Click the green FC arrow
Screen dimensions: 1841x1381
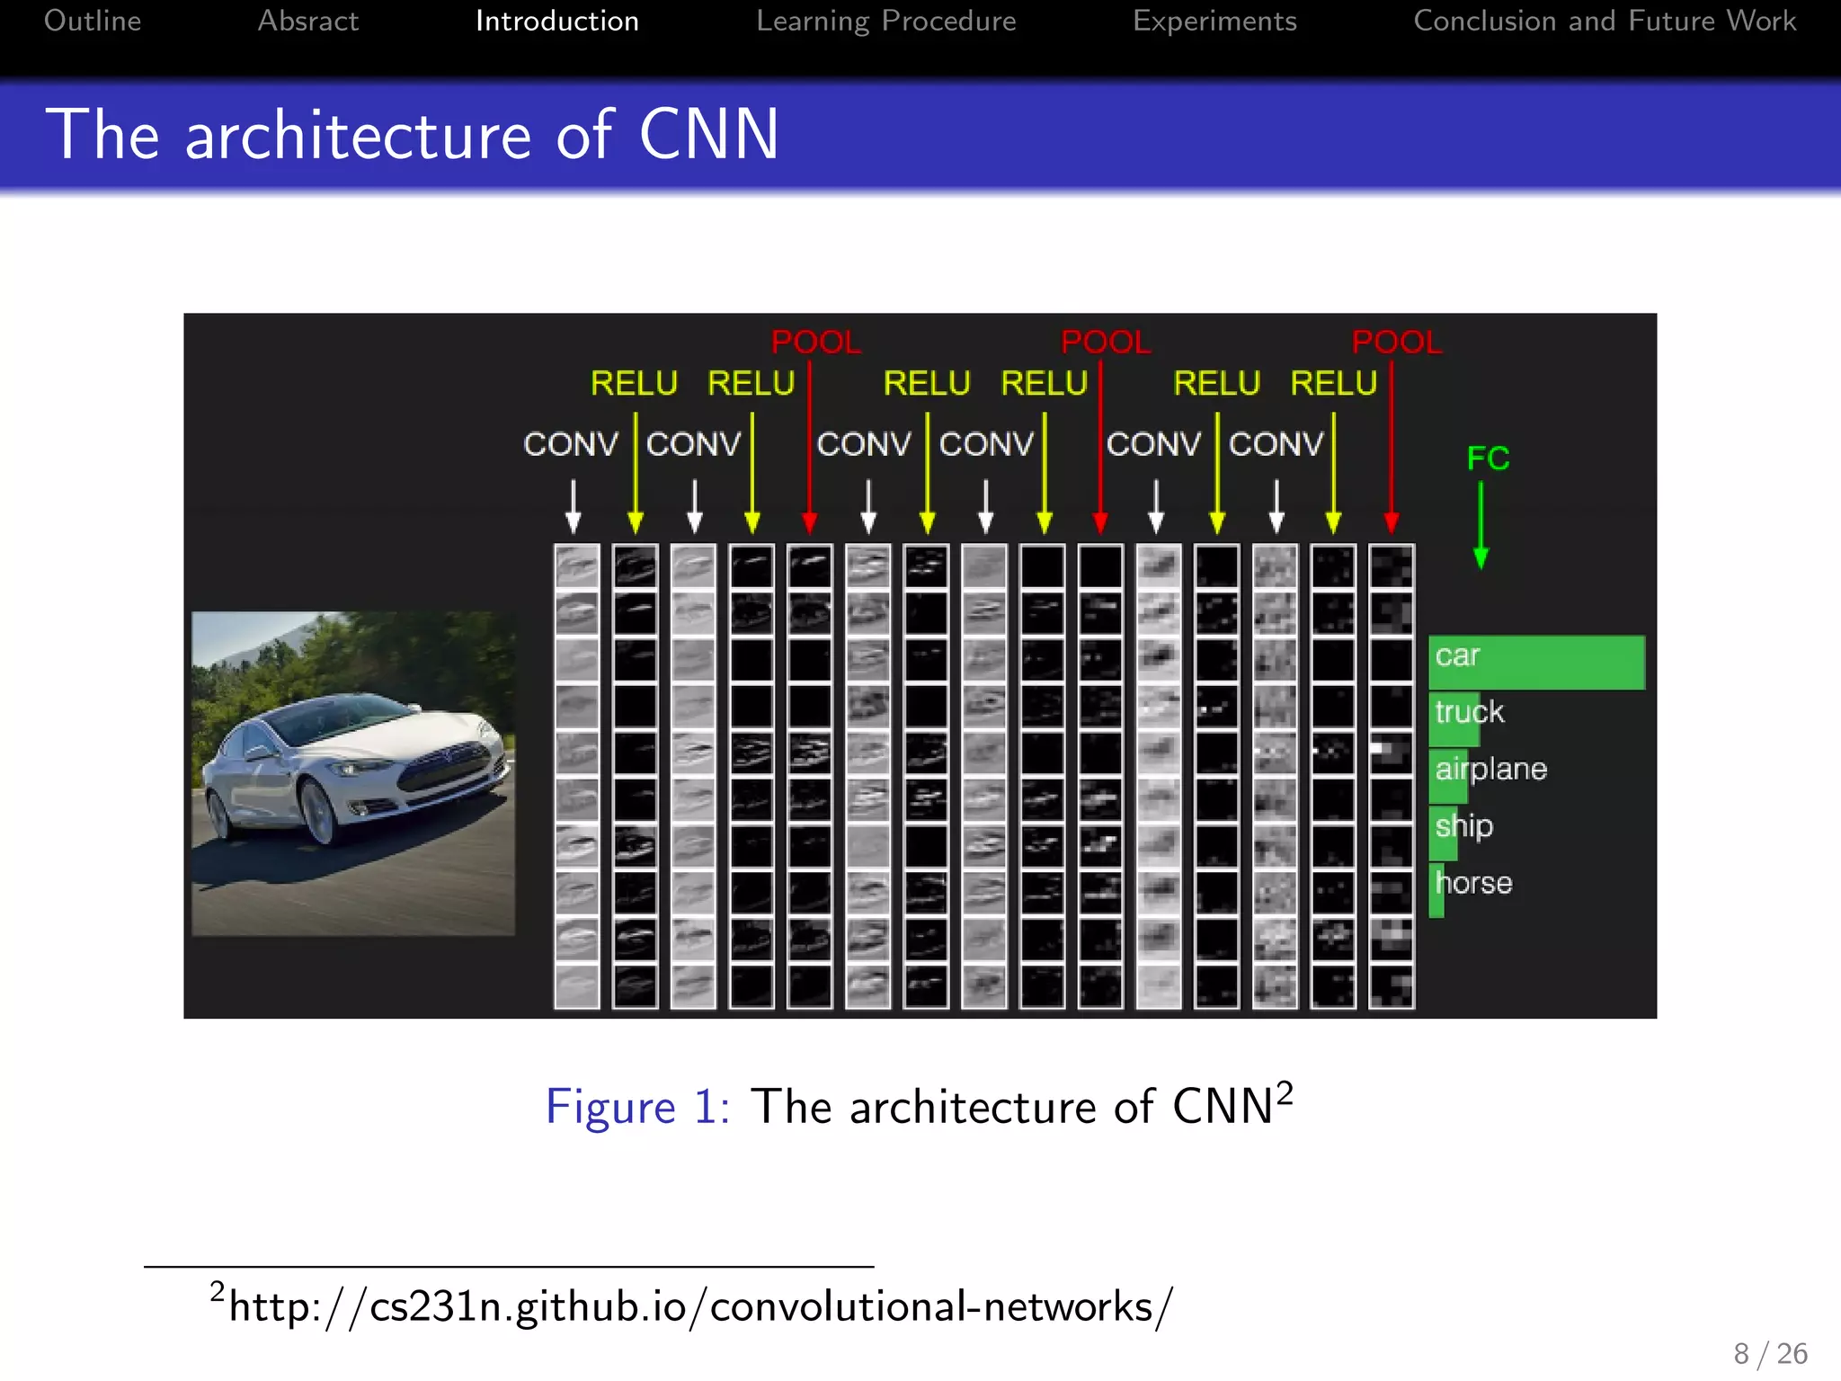tap(1481, 524)
